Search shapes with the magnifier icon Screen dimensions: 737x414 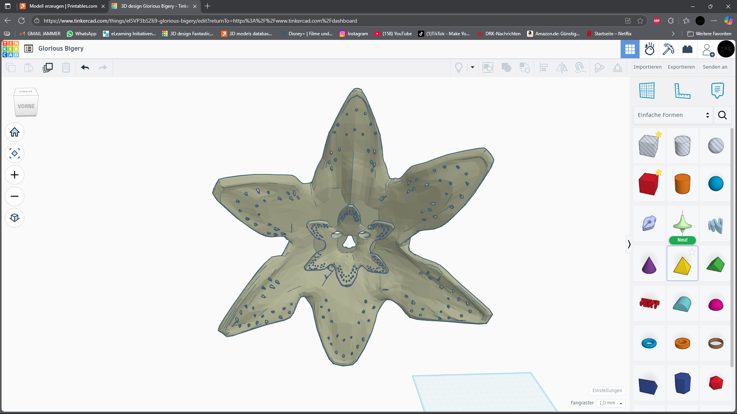722,115
